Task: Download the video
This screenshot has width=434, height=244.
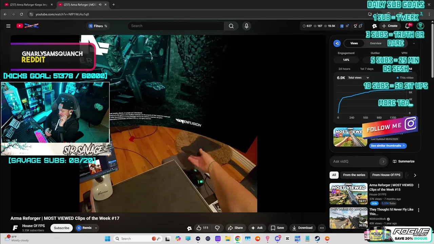Action: (x=302, y=228)
